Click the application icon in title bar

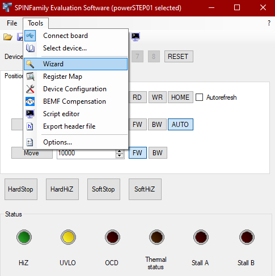(7, 7)
